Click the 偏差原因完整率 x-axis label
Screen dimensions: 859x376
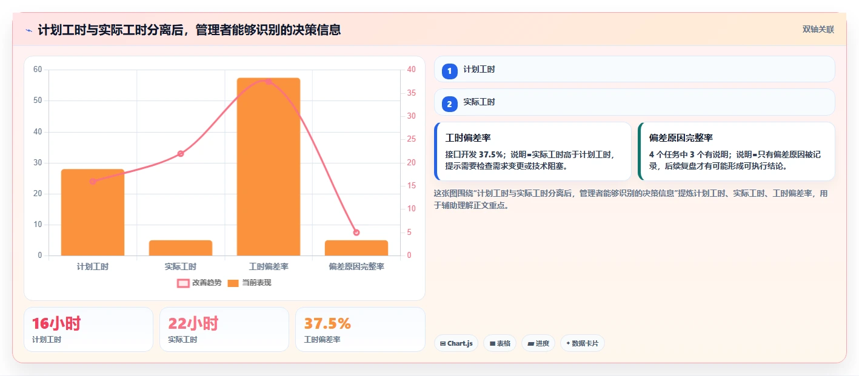coord(356,266)
